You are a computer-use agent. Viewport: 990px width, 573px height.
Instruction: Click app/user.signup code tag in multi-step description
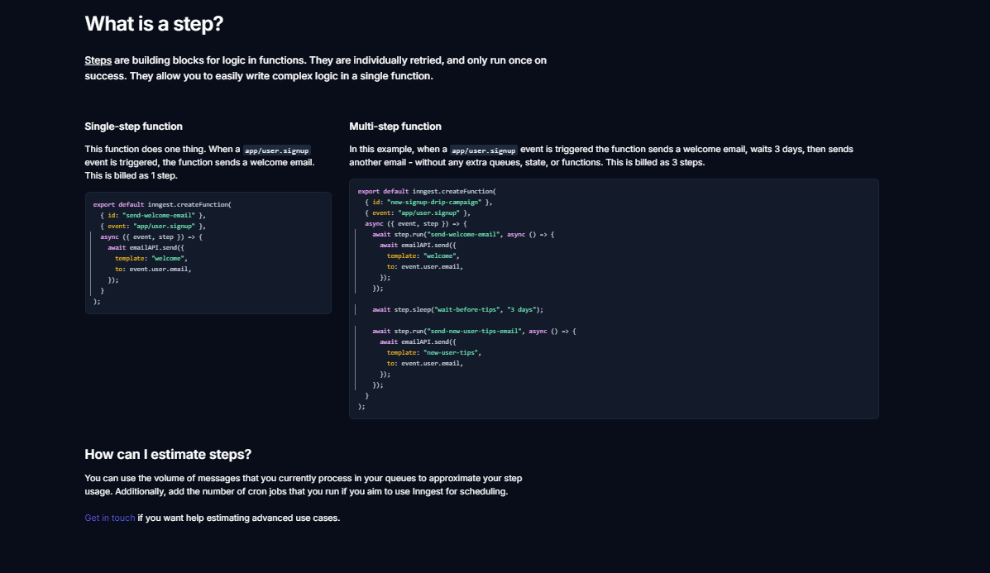(x=484, y=150)
